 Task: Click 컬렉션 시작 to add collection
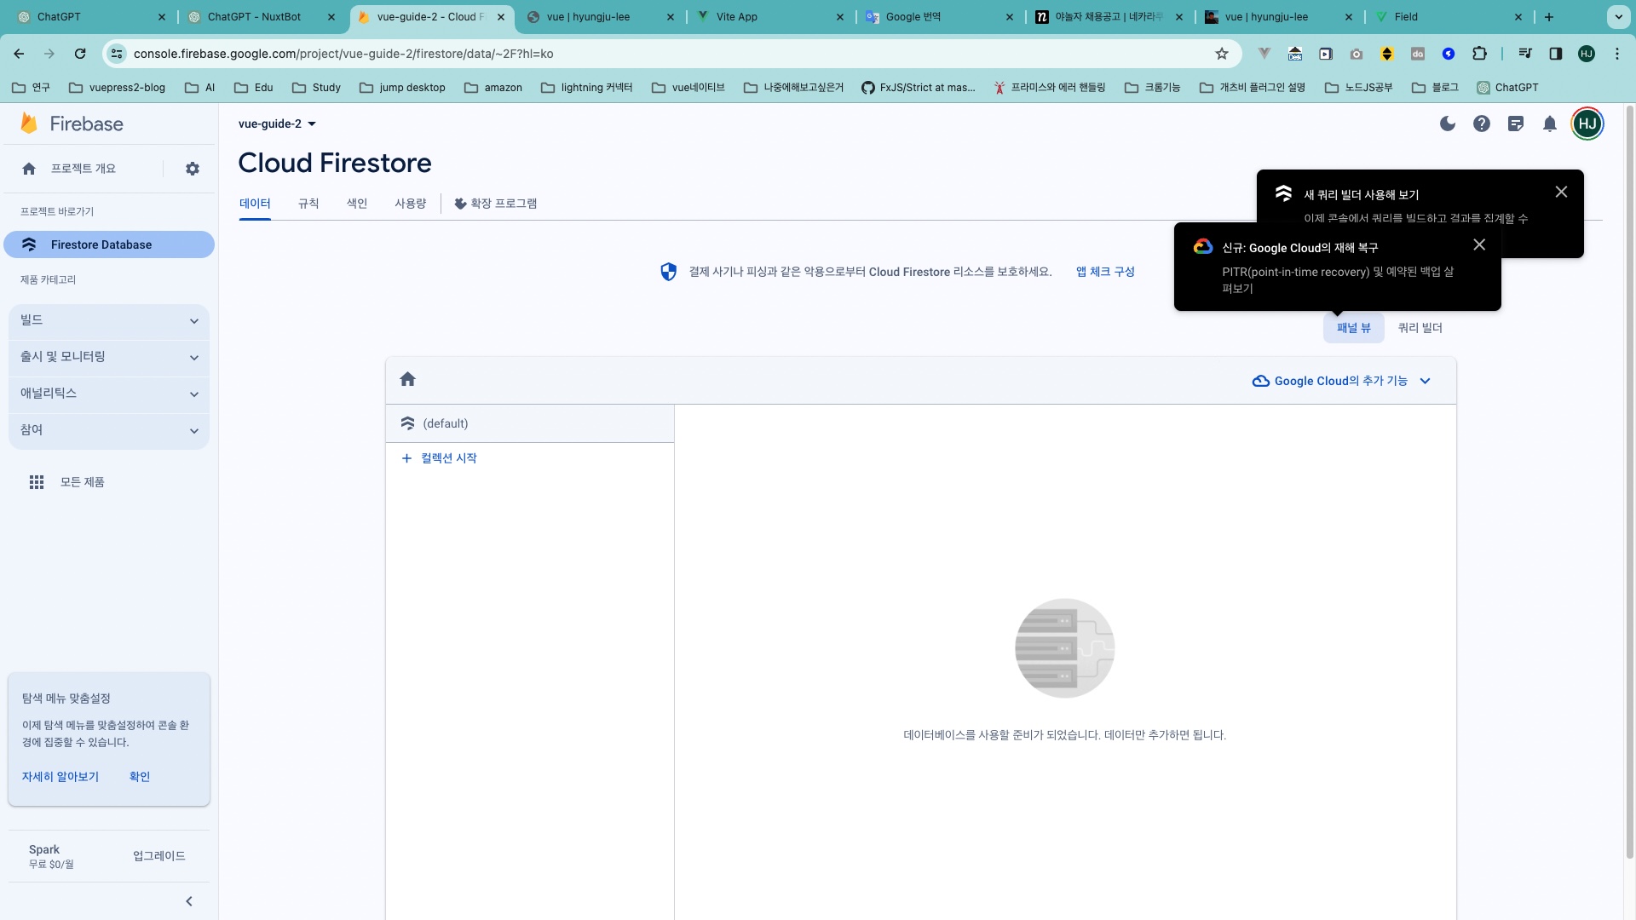pos(439,458)
